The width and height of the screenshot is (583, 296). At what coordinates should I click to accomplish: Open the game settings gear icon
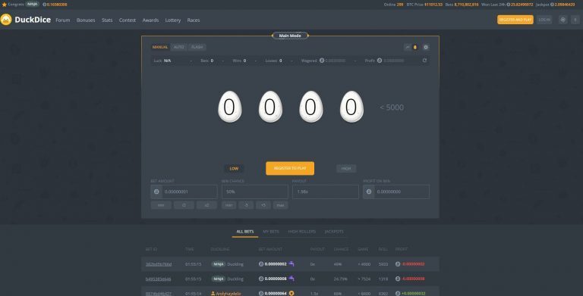pos(426,47)
